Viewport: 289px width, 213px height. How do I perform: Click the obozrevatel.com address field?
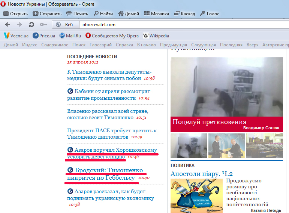[180, 25]
